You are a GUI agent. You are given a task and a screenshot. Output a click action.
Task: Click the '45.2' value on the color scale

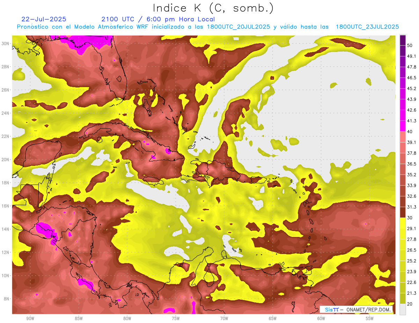tap(412, 89)
